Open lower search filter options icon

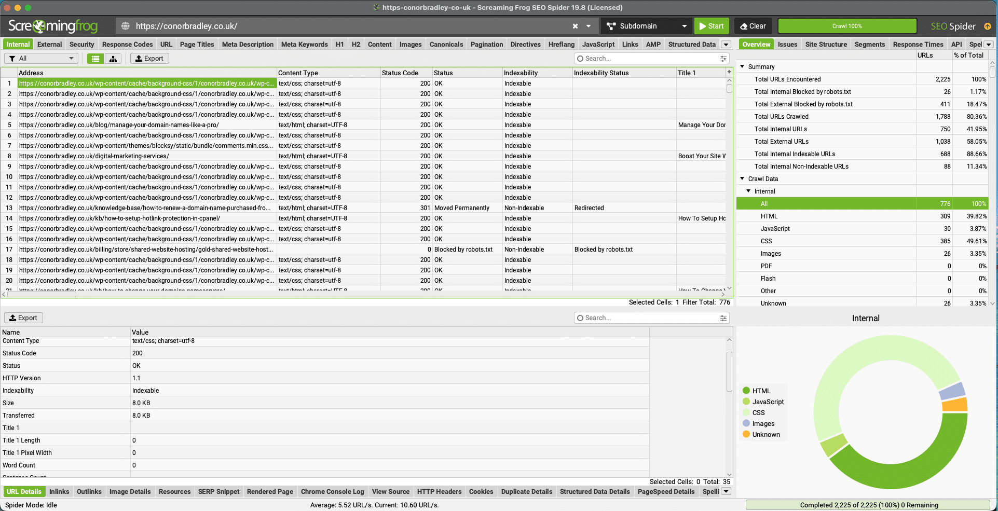click(723, 318)
